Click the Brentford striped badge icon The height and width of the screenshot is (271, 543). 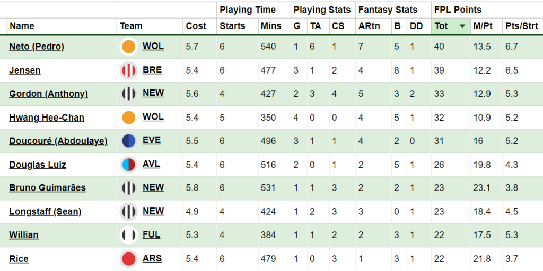[x=129, y=70]
